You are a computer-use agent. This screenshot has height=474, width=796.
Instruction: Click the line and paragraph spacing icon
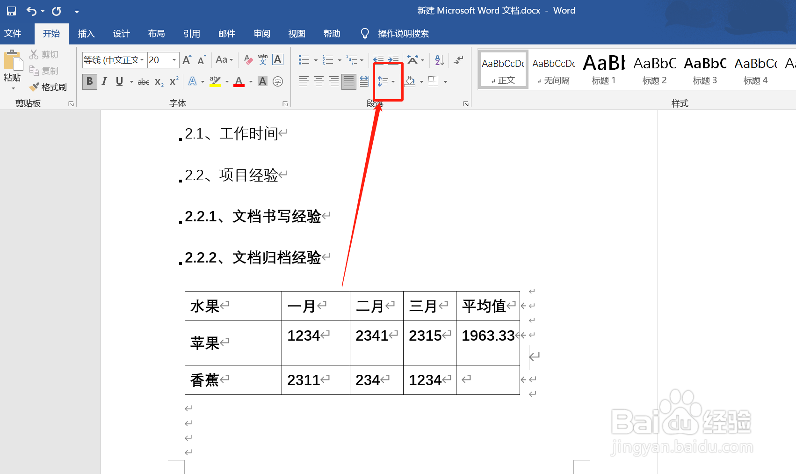[383, 81]
